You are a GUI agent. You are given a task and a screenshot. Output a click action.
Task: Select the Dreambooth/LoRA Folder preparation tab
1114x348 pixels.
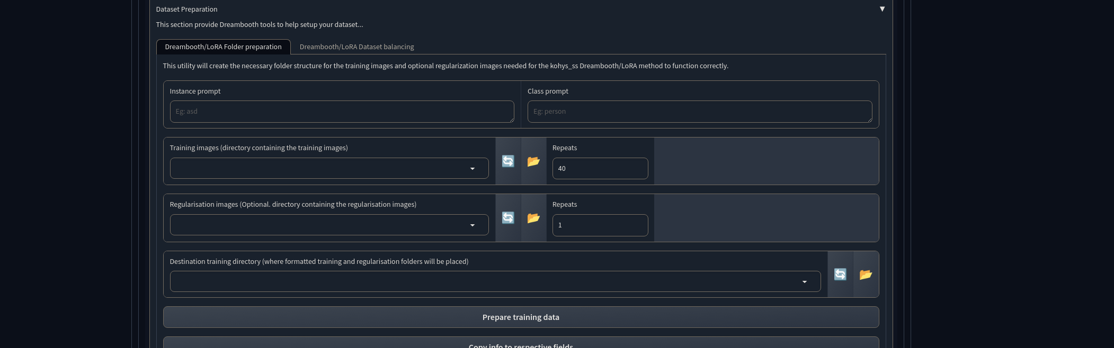pos(223,47)
